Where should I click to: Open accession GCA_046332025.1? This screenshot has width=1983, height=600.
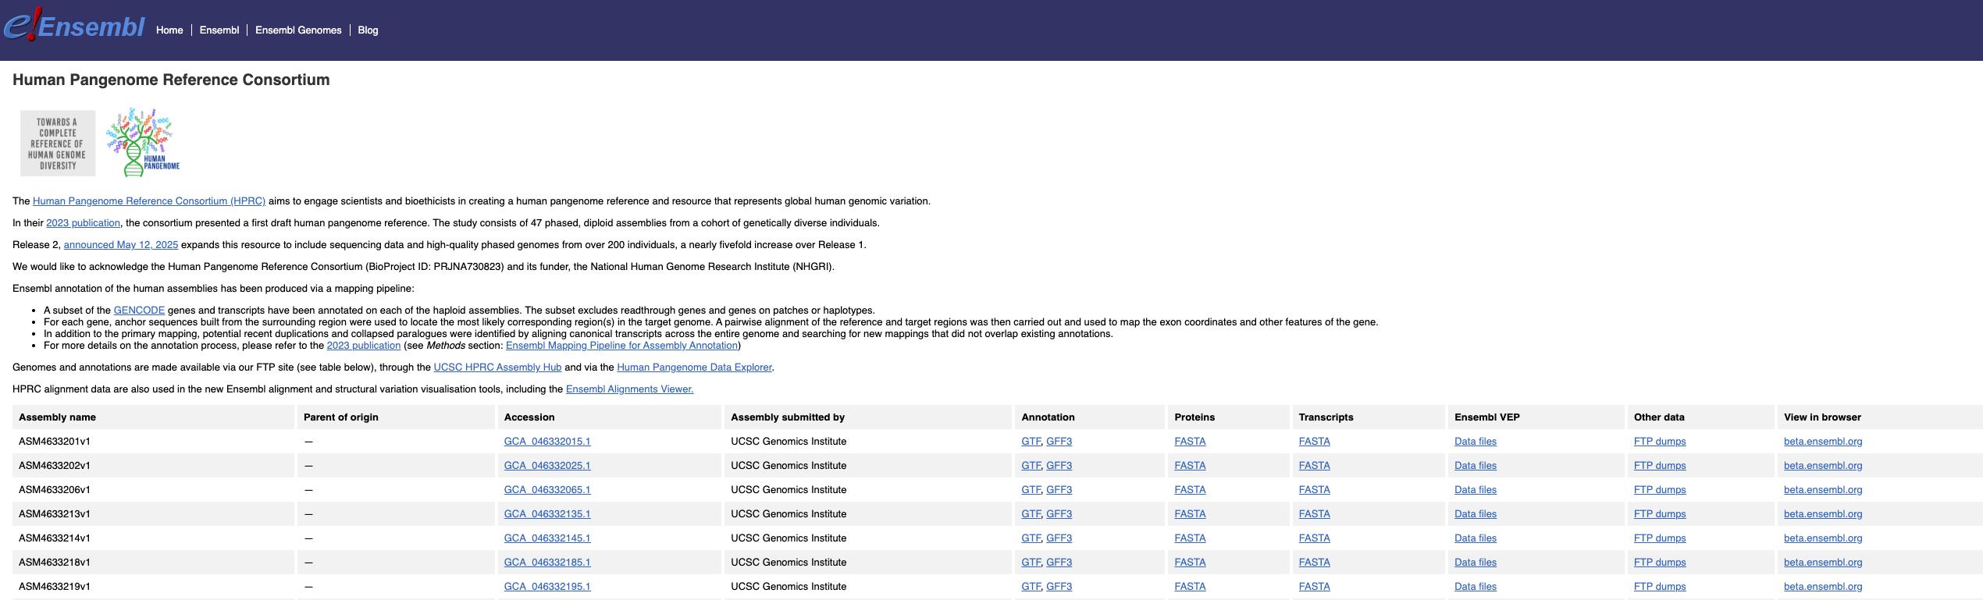547,466
